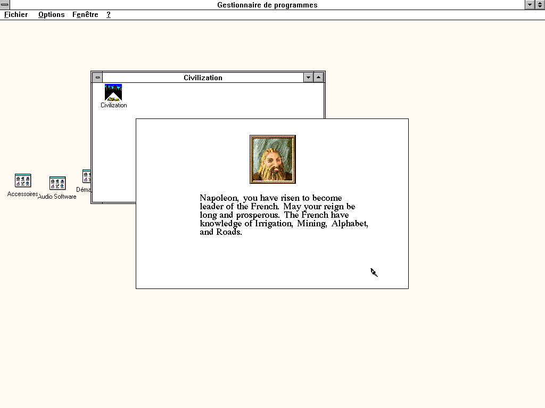Image resolution: width=545 pixels, height=408 pixels.
Task: Minimize the Gestionnaire de programmes window
Action: pos(530,5)
